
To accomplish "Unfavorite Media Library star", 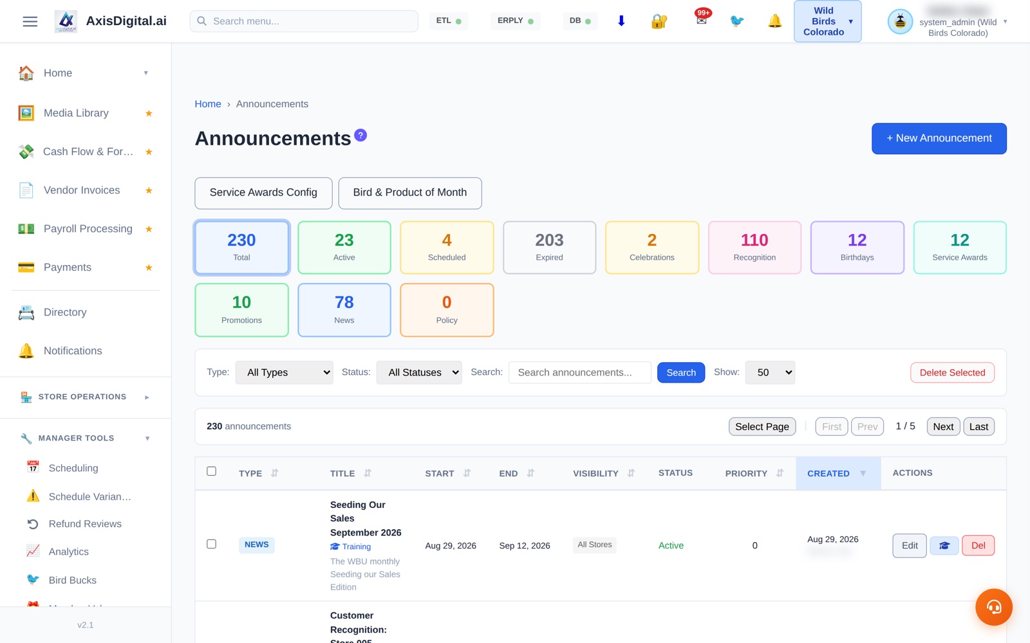I will coord(149,113).
